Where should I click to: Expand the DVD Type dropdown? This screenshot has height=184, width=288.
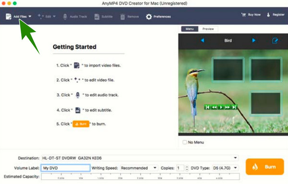(x=235, y=168)
